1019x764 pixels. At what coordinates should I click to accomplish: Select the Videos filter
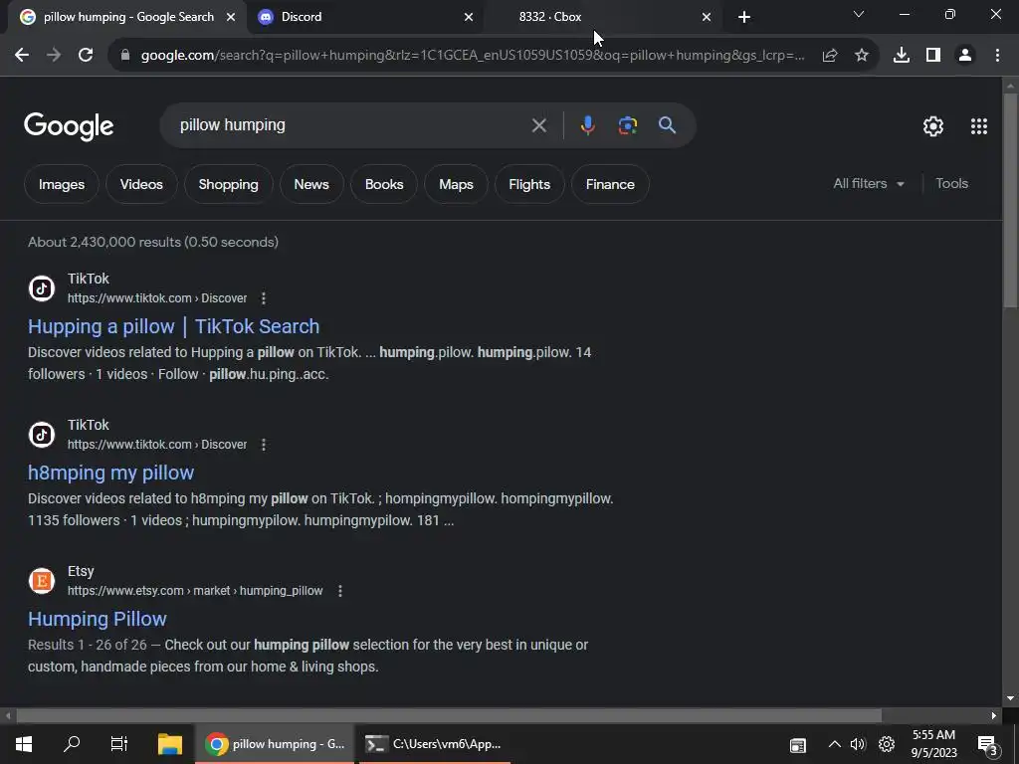pos(141,184)
